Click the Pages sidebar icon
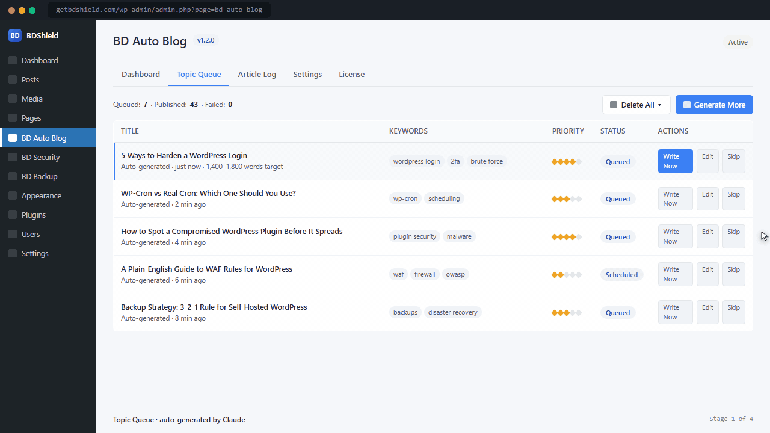Screen dimensions: 770x433 click(13, 118)
